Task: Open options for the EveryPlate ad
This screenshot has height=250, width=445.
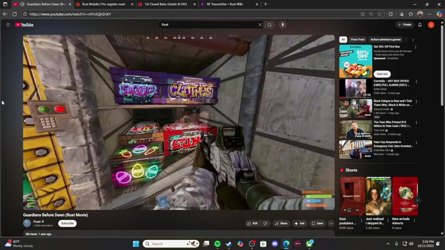Action: coord(415,47)
